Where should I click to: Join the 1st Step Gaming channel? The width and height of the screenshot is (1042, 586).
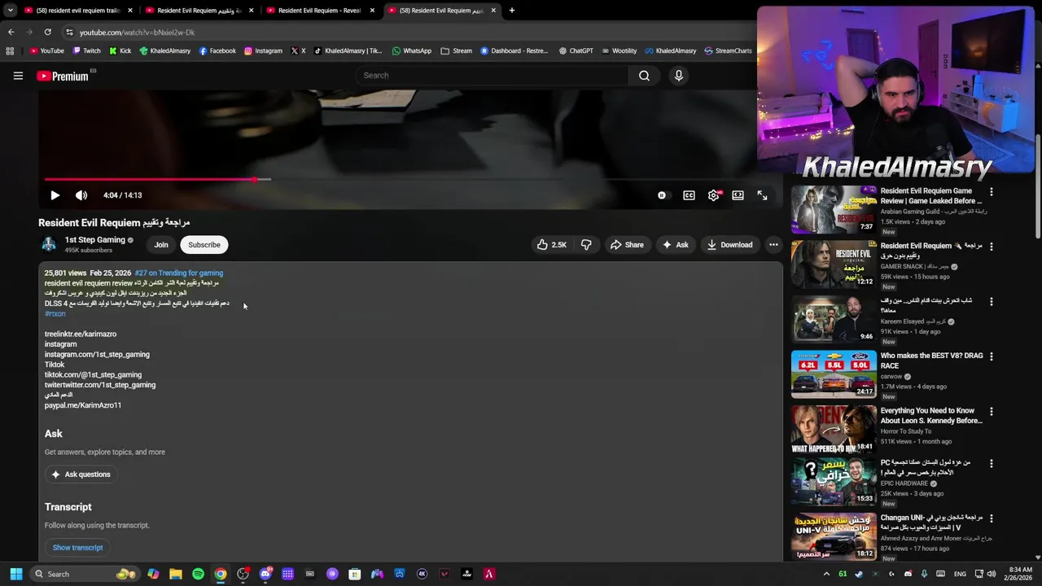161,245
